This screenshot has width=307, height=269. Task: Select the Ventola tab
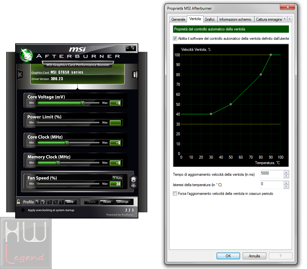coord(195,19)
